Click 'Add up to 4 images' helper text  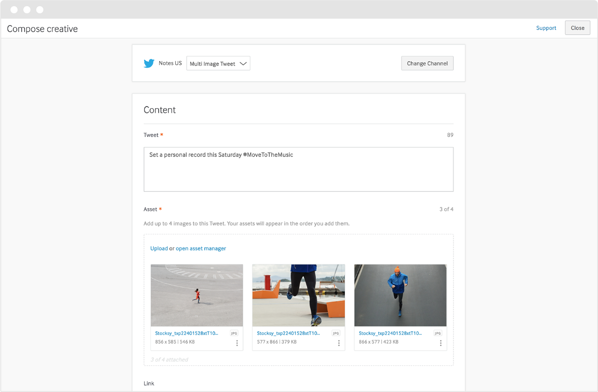(246, 224)
